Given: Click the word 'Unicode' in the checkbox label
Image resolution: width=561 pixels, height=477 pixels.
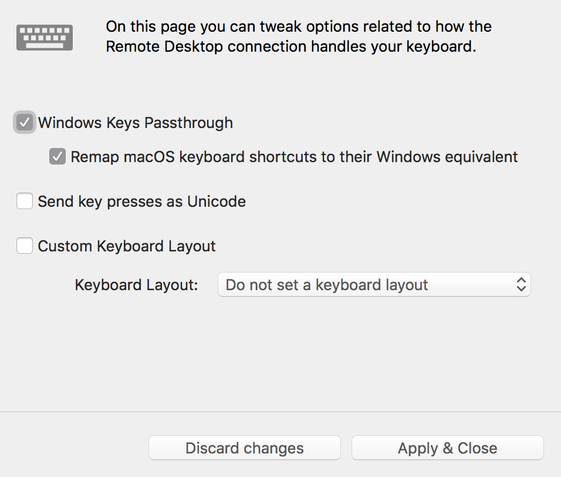Looking at the screenshot, I should 217,201.
